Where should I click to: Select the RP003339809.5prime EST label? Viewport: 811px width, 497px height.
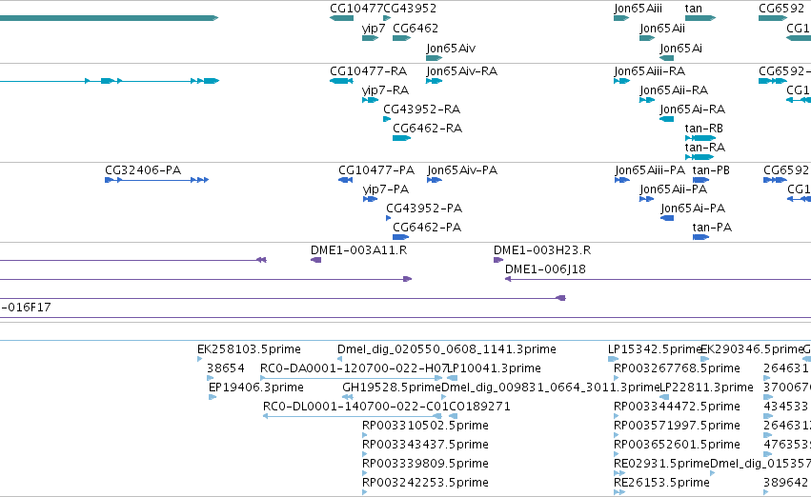pyautogui.click(x=425, y=464)
